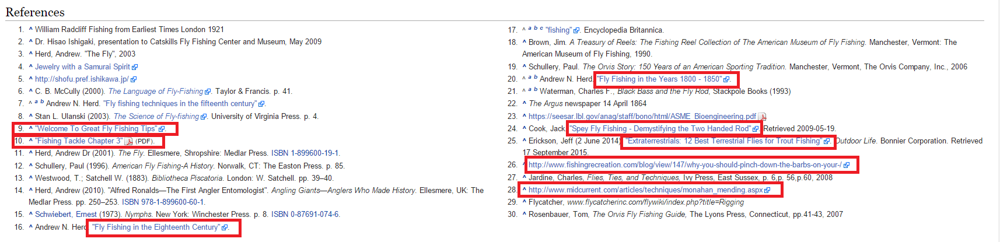This screenshot has height=242, width=1000.
Task: Click external-link icon after Fly Fishing in the Years 1800 - 1850
Action: pyautogui.click(x=726, y=79)
